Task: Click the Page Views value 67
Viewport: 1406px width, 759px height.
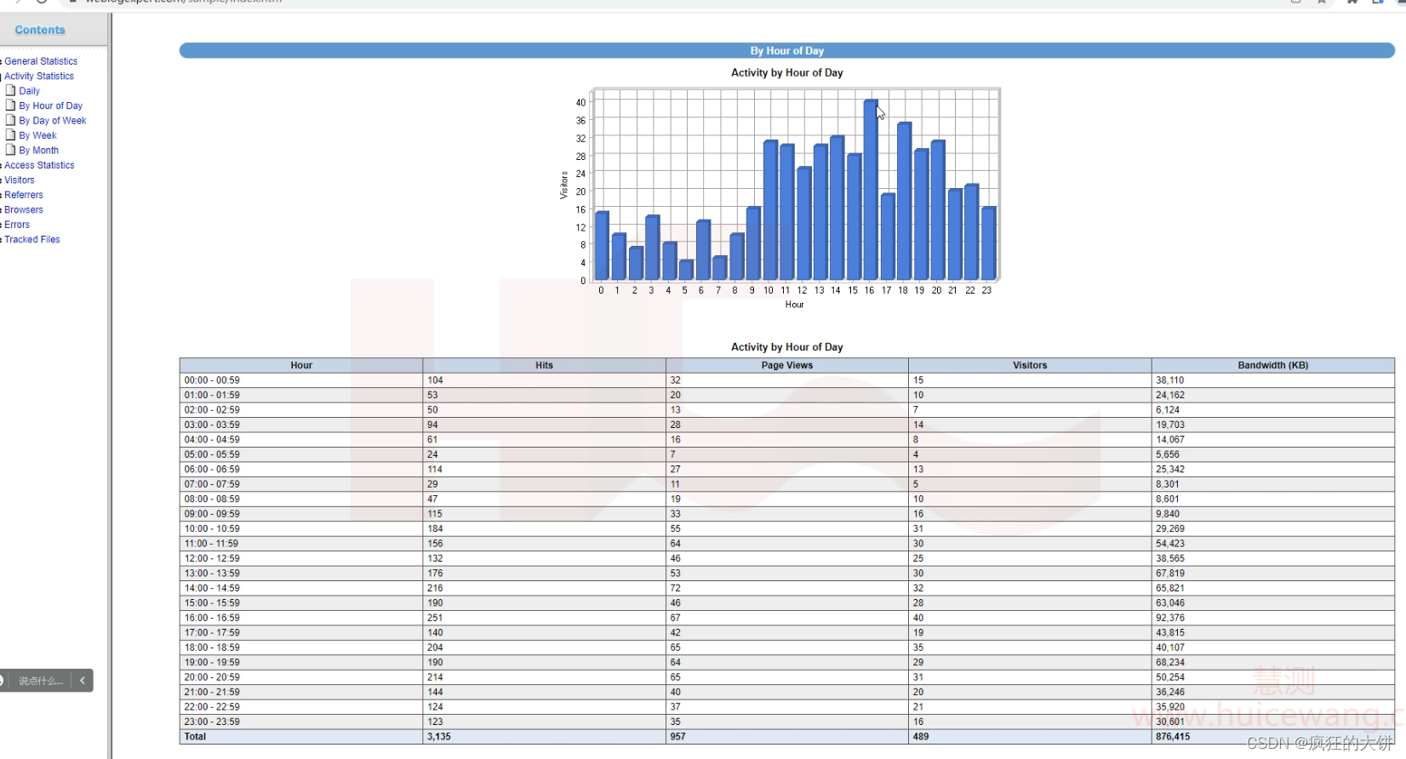Action: pyautogui.click(x=676, y=618)
